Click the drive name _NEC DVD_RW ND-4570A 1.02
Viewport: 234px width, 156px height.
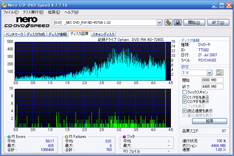pyautogui.click(x=87, y=23)
